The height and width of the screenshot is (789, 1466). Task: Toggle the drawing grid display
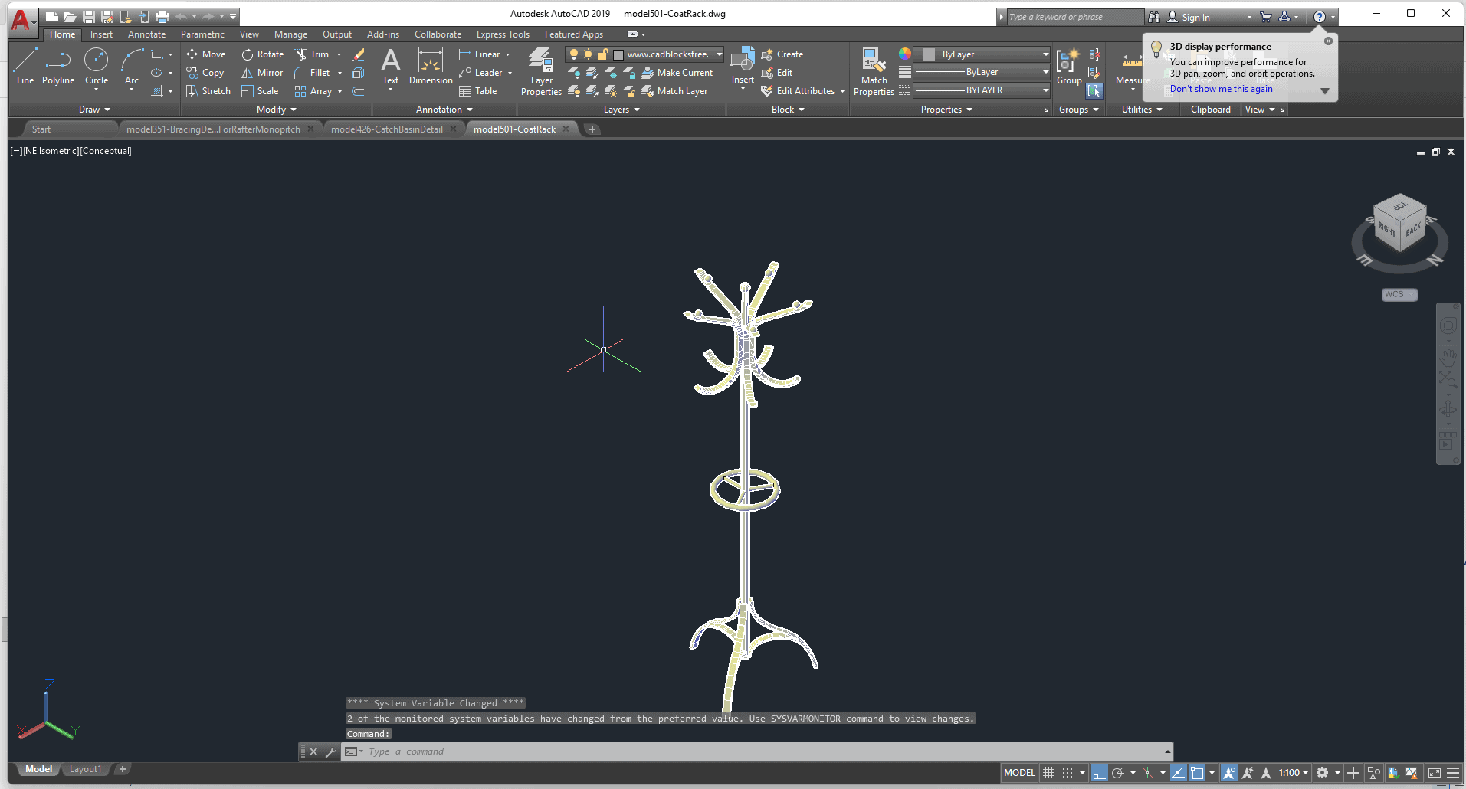click(1049, 773)
